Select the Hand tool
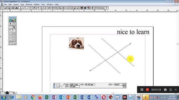 pyautogui.click(x=11, y=43)
